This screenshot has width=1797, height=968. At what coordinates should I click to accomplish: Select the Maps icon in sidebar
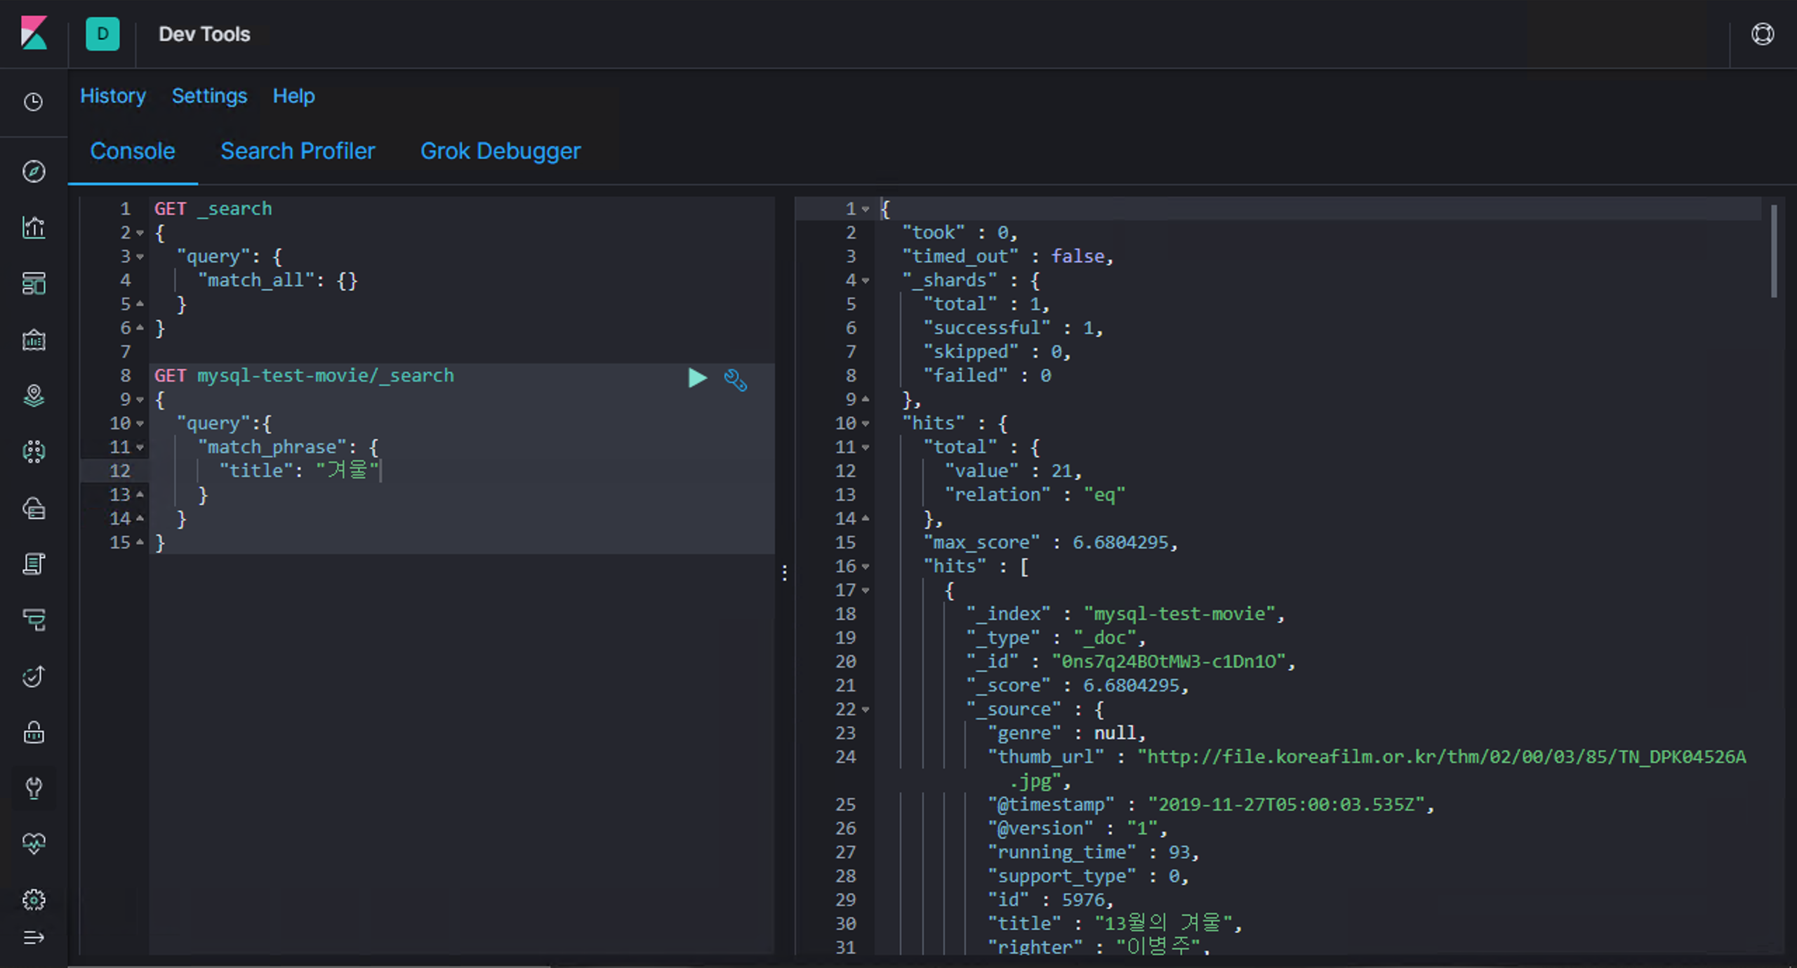[x=34, y=396]
